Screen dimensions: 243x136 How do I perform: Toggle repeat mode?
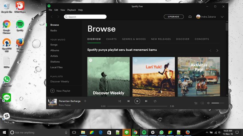(155, 101)
